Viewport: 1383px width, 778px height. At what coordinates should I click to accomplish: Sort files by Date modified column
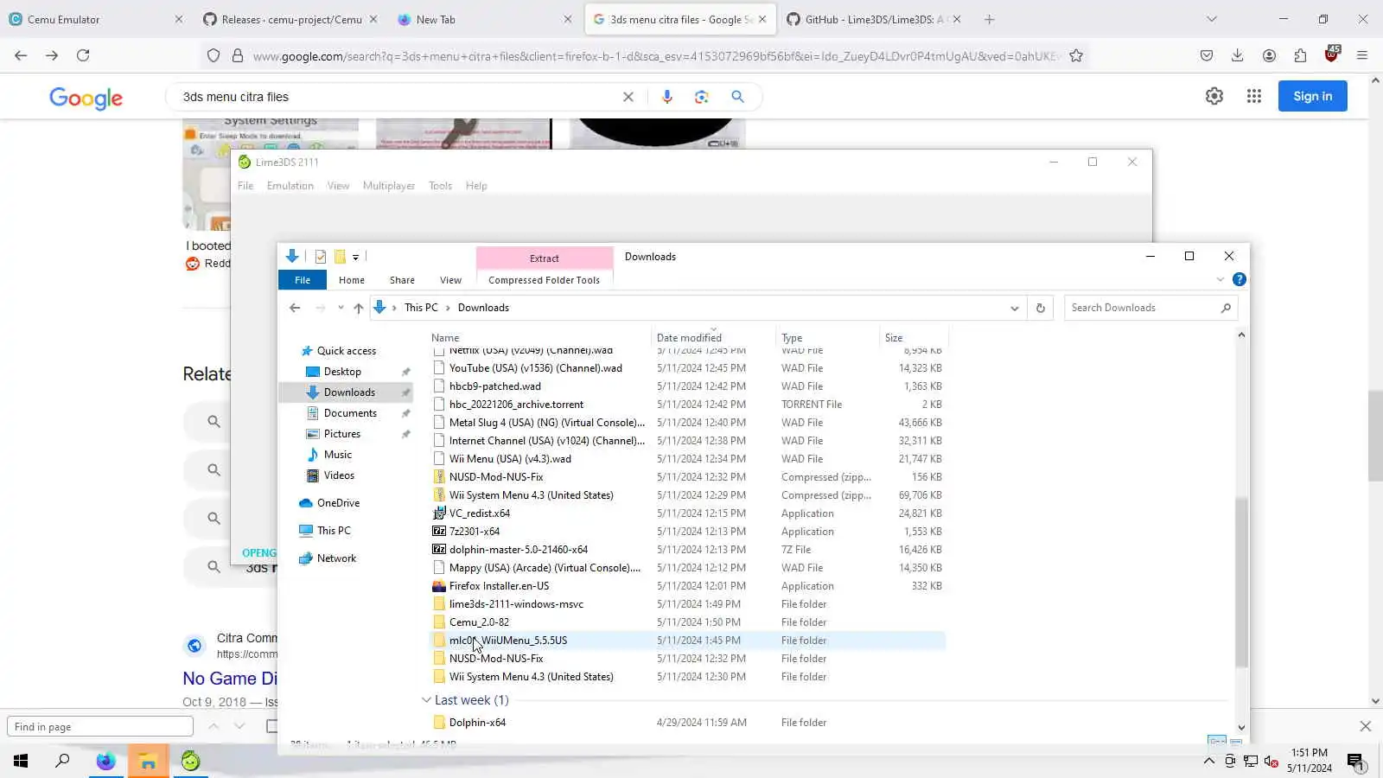(x=689, y=338)
